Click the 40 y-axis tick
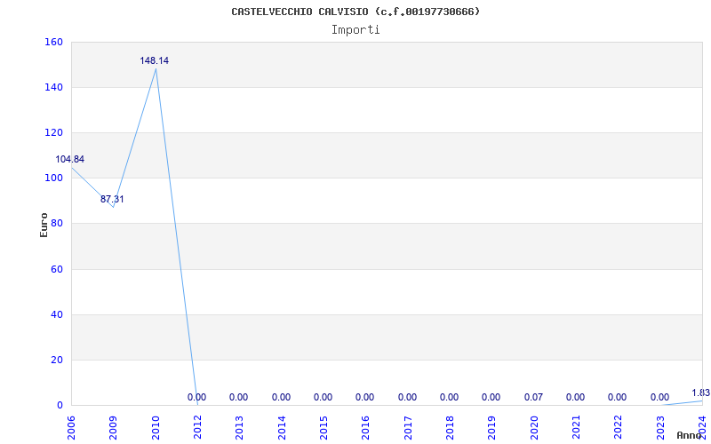711x444 pixels. click(56, 314)
